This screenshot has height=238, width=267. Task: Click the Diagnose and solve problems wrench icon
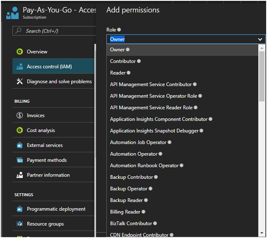click(20, 81)
